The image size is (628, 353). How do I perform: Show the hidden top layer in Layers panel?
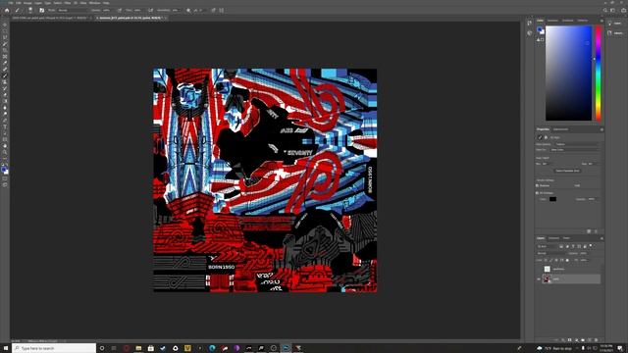(x=539, y=270)
